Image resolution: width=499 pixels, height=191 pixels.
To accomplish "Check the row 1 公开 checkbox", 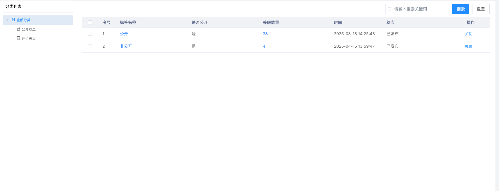I will click(x=90, y=34).
